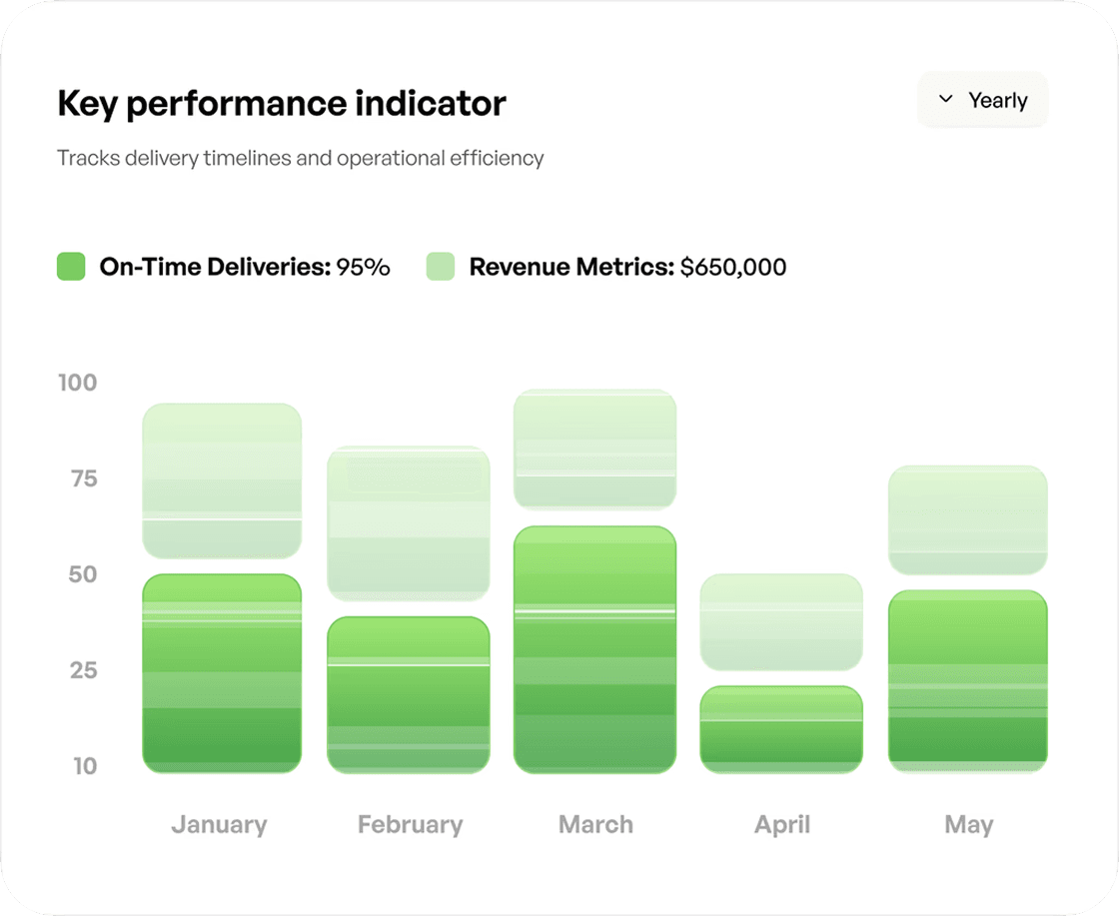Click the light green Revenue Metrics legend square
The width and height of the screenshot is (1119, 917).
tap(440, 267)
